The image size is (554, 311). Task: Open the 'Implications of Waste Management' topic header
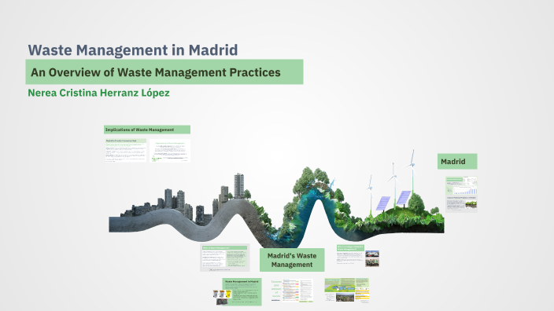coord(147,130)
